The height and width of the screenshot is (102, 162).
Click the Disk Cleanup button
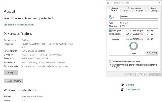pos(152,53)
